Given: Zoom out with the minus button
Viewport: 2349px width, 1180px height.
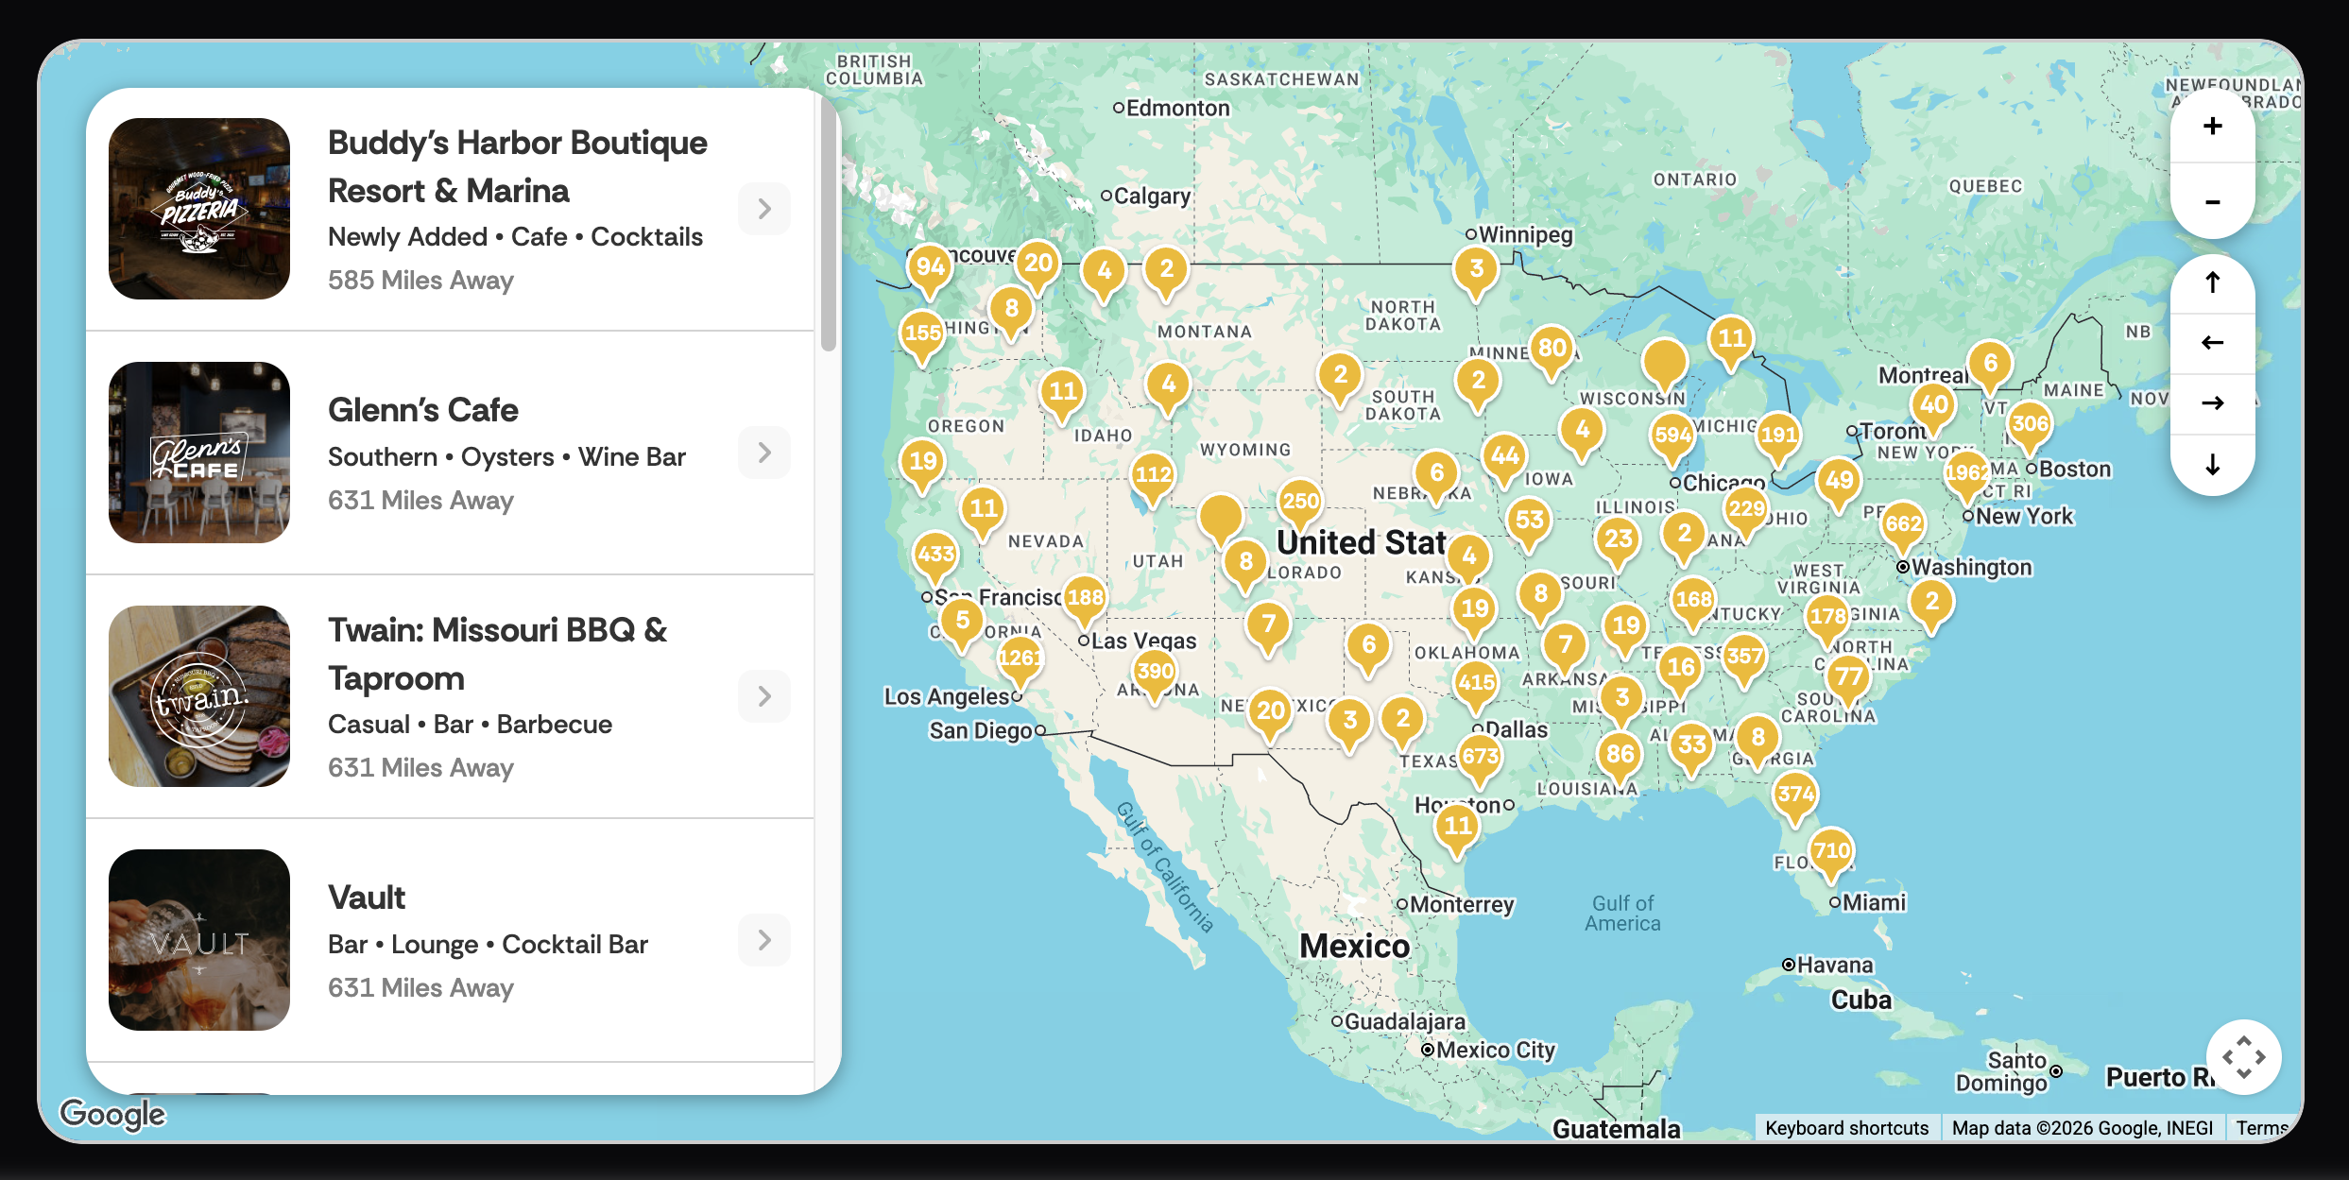Looking at the screenshot, I should click(2212, 201).
